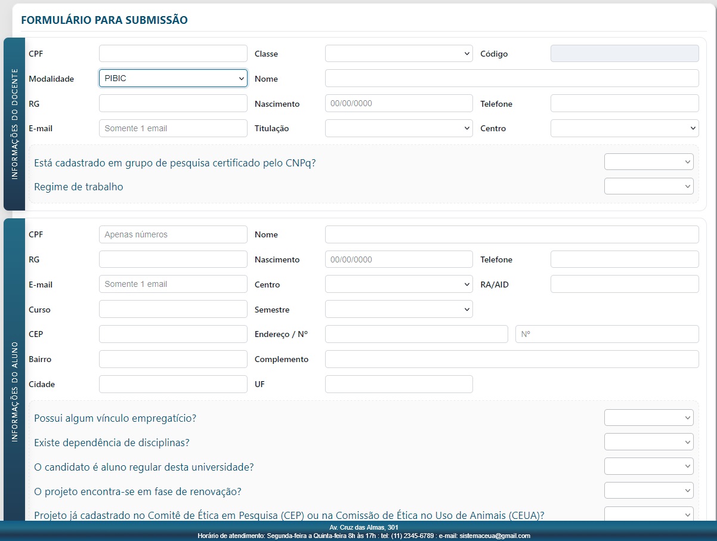
Task: Focus the student CPF field 'Apenas números'
Action: (173, 234)
